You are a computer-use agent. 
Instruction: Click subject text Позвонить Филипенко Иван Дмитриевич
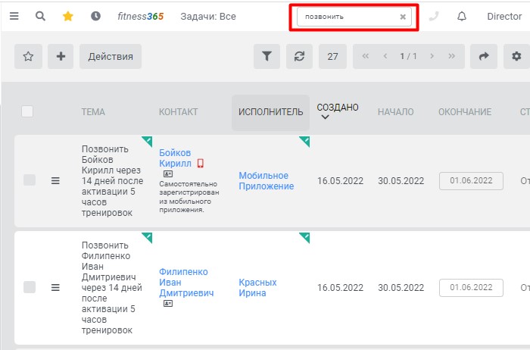111,287
